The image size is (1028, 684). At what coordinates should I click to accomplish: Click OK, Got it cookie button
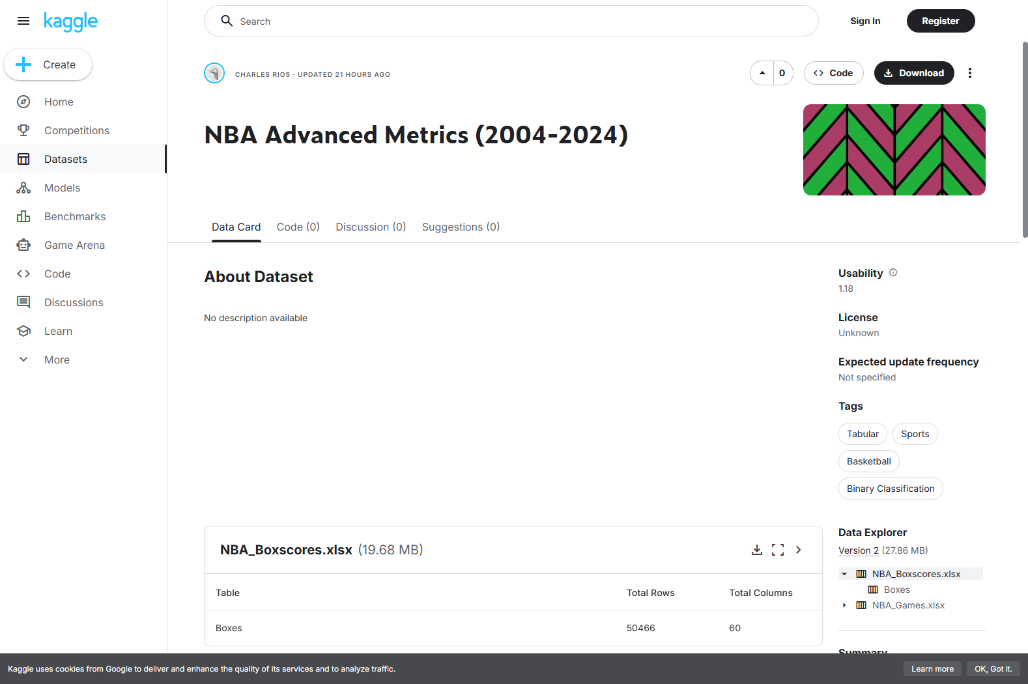point(993,669)
